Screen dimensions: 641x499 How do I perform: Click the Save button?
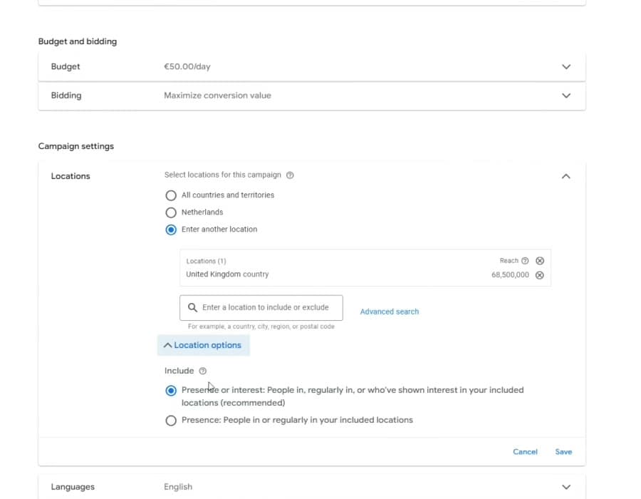click(563, 452)
